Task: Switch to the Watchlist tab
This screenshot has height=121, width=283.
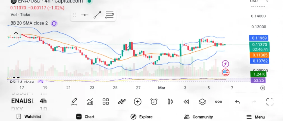Action: (x=29, y=117)
